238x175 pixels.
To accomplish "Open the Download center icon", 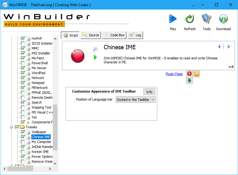I will pyautogui.click(x=224, y=19).
